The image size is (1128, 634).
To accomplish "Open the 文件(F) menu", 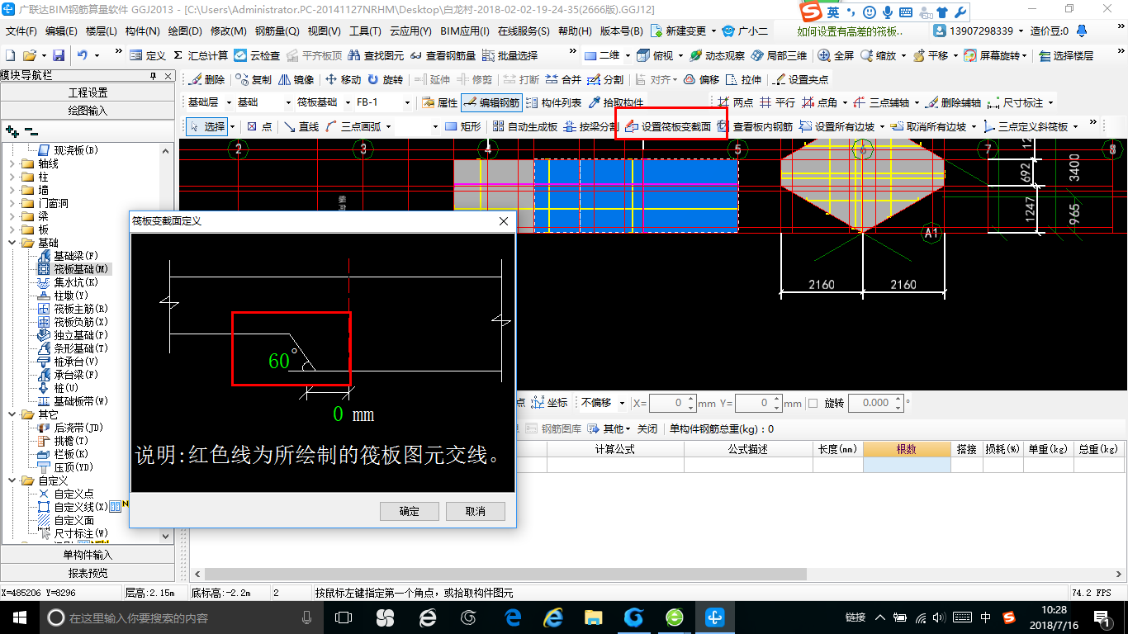I will pos(21,31).
